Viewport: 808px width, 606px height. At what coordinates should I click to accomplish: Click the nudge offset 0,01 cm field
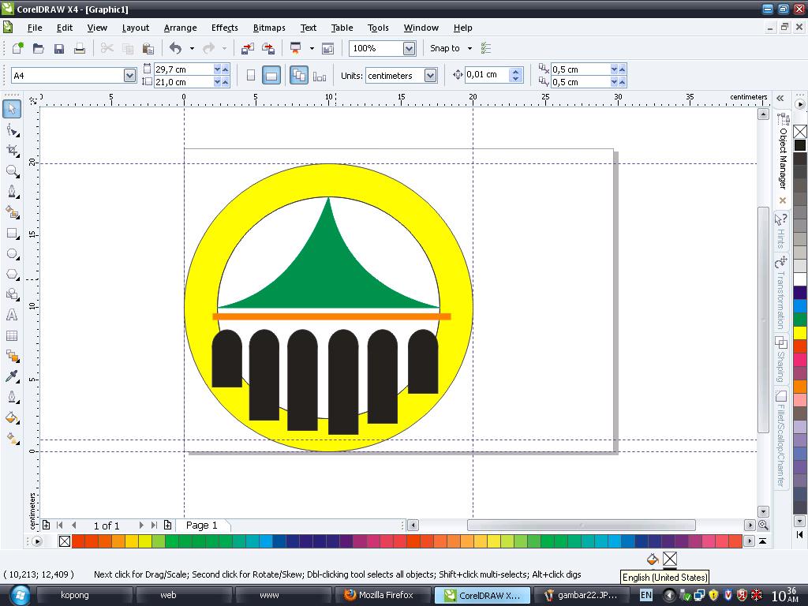(487, 75)
